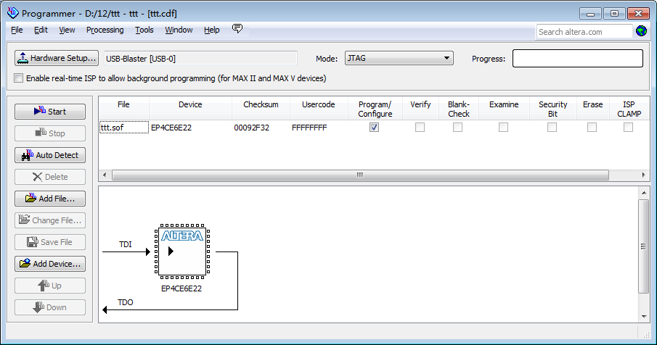Click the Start programming button
This screenshot has width=657, height=345.
[x=50, y=112]
